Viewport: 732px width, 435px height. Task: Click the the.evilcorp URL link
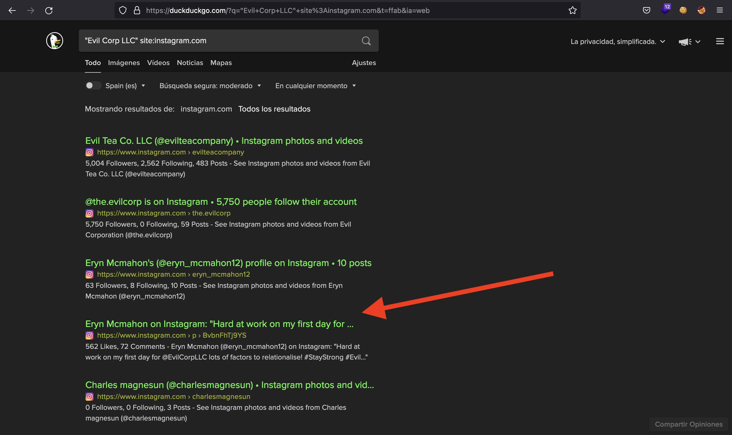(164, 213)
